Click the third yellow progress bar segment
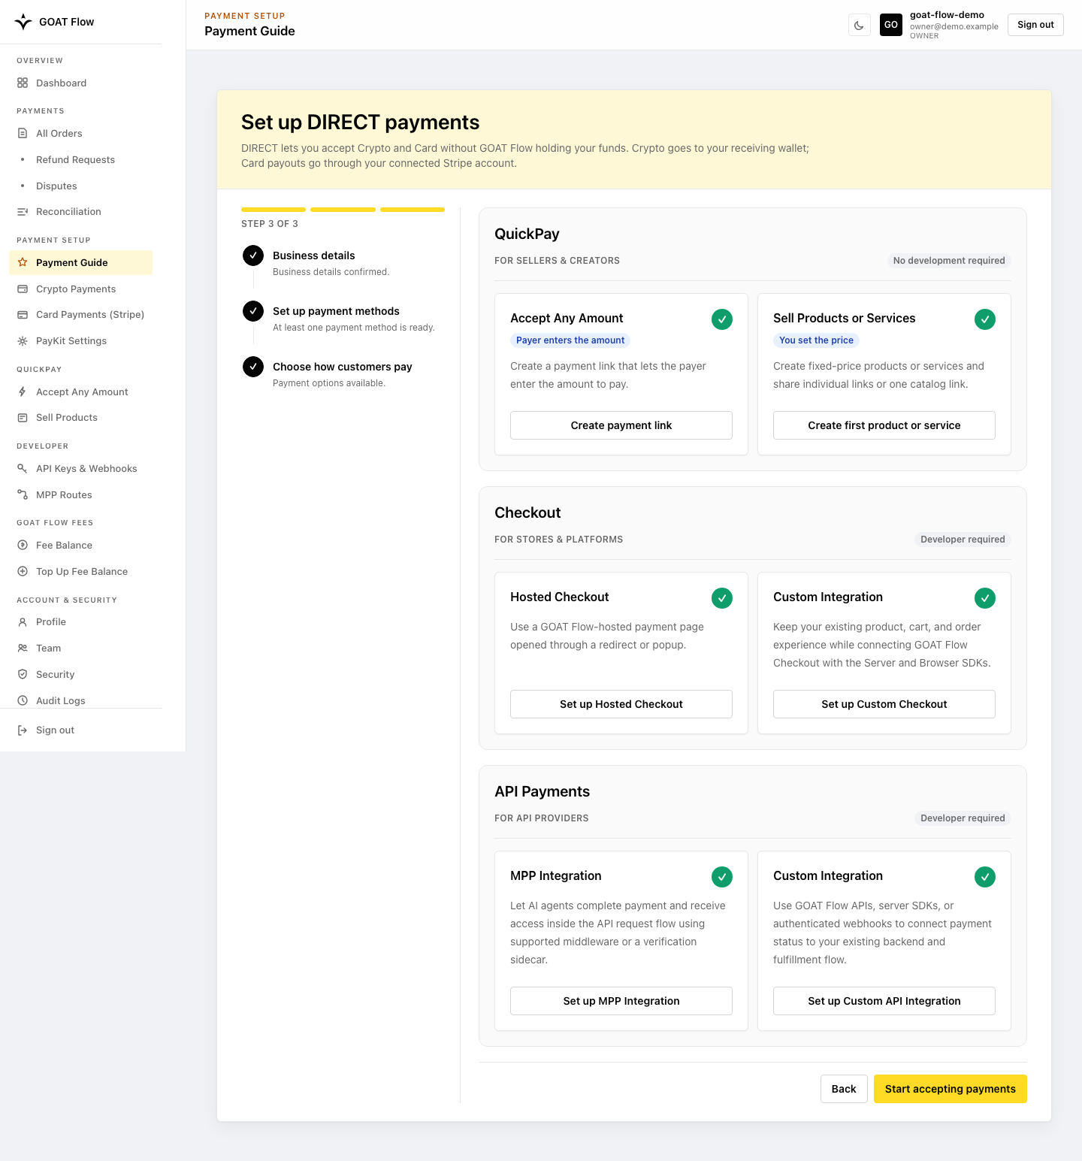This screenshot has width=1082, height=1161. coord(413,210)
